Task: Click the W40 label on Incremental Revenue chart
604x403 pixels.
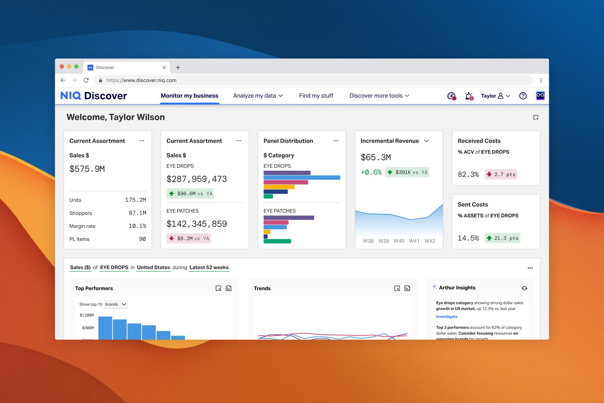Action: click(399, 241)
